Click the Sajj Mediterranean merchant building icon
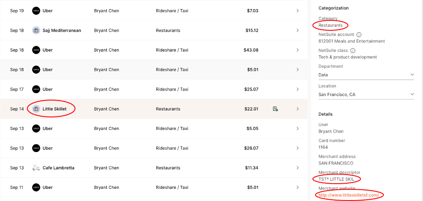Viewport: 423px width, 201px height. (x=36, y=30)
